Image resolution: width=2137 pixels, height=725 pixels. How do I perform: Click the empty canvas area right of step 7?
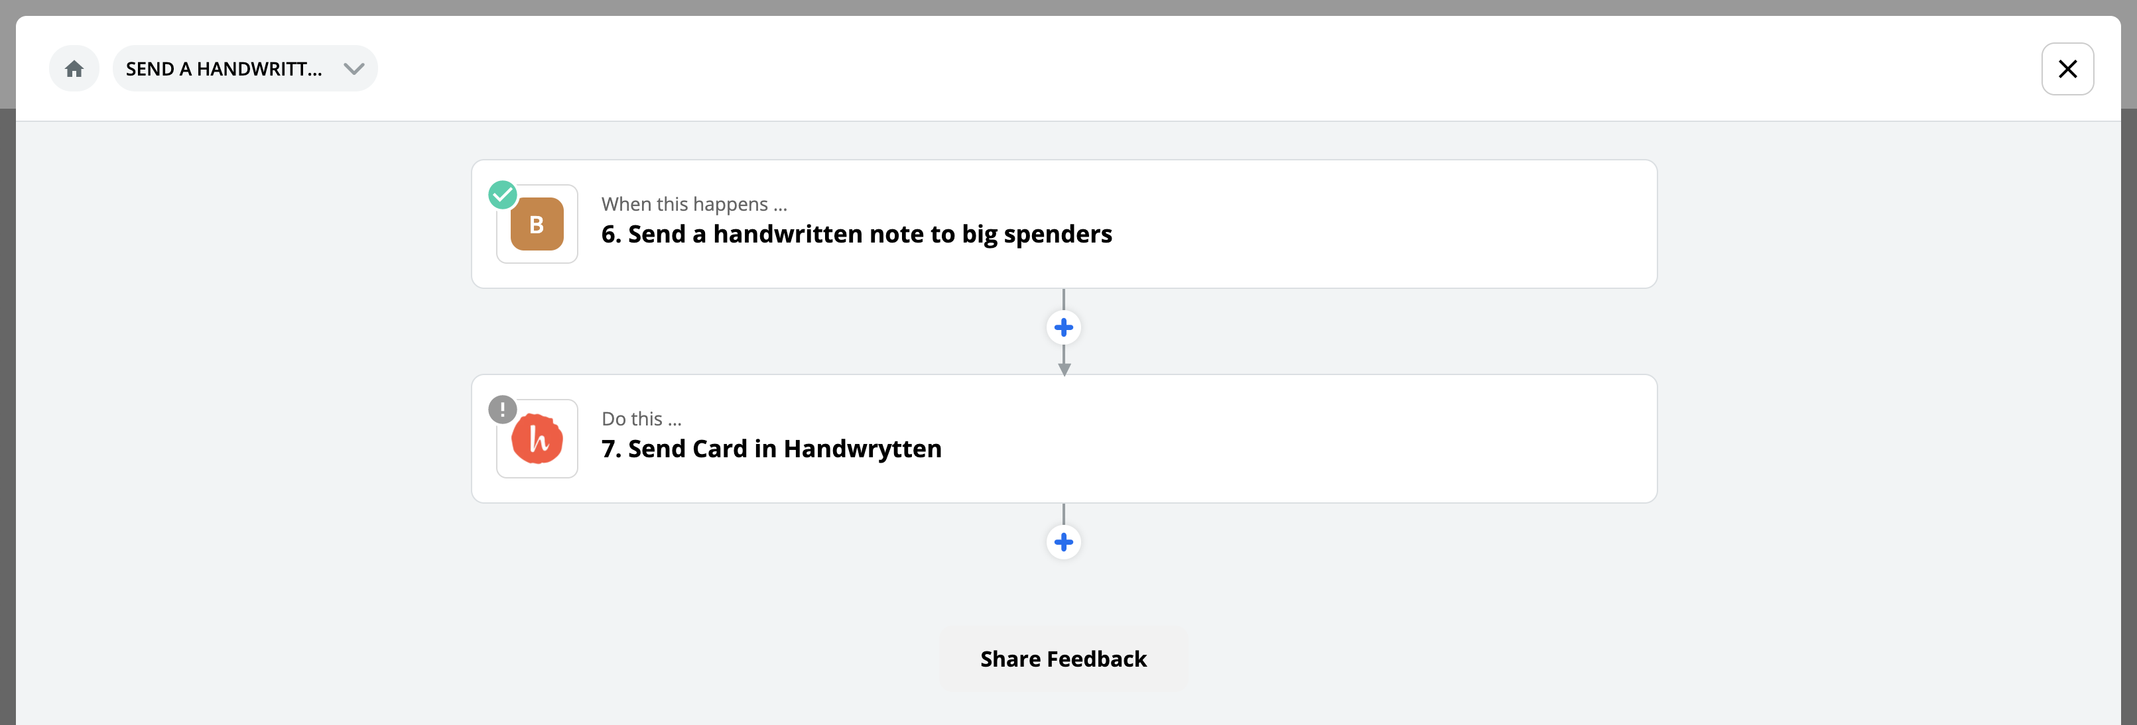pos(1883,438)
